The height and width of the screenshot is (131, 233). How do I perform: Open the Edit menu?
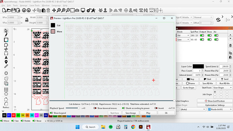(9, 5)
